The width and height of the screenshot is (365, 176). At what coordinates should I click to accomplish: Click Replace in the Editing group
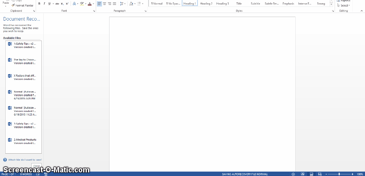coord(344,1)
